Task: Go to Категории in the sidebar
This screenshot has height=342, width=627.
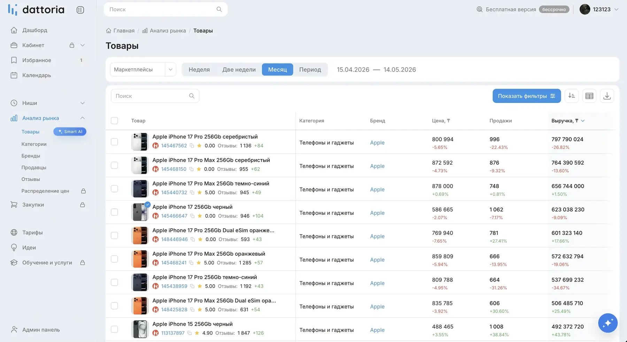Action: [34, 144]
